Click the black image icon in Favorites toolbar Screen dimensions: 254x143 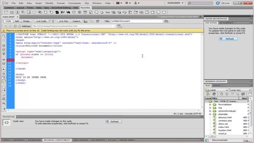(x=57, y=12)
